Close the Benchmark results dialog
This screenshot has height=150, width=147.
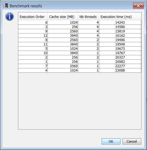(138, 6)
